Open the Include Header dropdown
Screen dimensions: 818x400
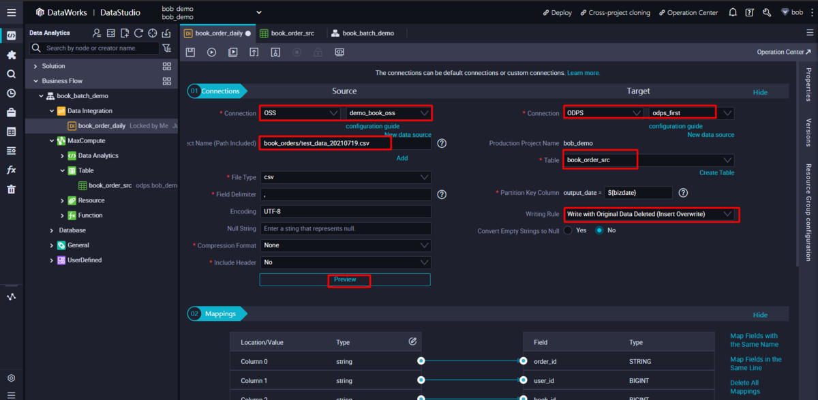[x=346, y=262]
